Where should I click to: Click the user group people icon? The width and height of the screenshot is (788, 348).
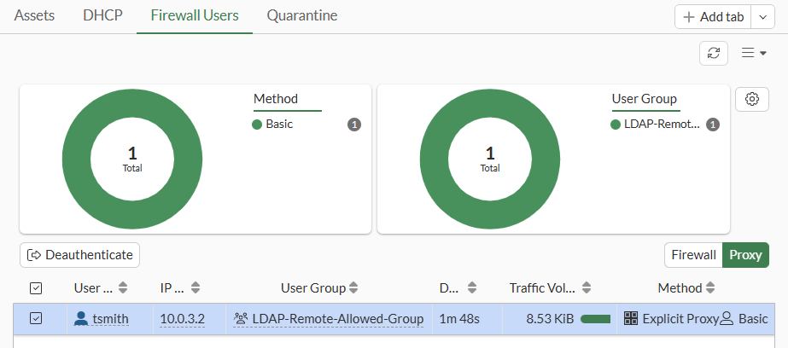point(241,319)
